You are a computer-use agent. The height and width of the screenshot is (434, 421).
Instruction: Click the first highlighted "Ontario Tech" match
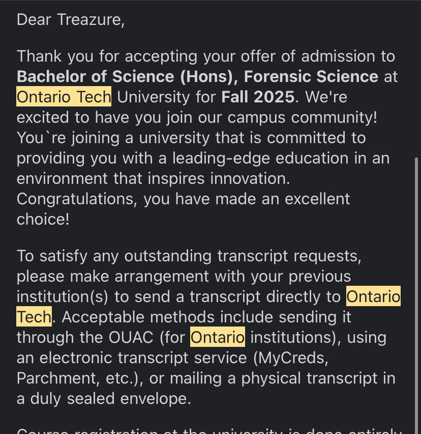pyautogui.click(x=64, y=97)
